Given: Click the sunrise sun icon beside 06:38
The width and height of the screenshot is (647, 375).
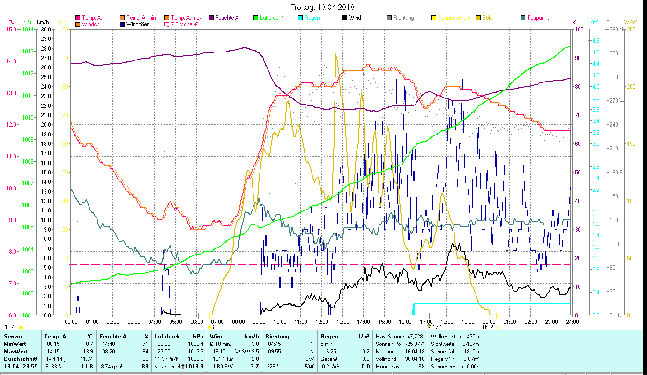Looking at the screenshot, I should (x=210, y=327).
